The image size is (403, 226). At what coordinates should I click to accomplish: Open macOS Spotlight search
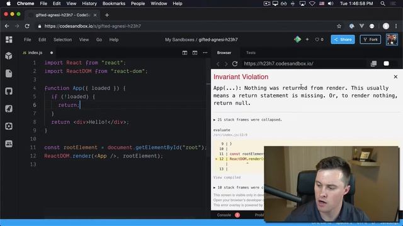(x=383, y=4)
